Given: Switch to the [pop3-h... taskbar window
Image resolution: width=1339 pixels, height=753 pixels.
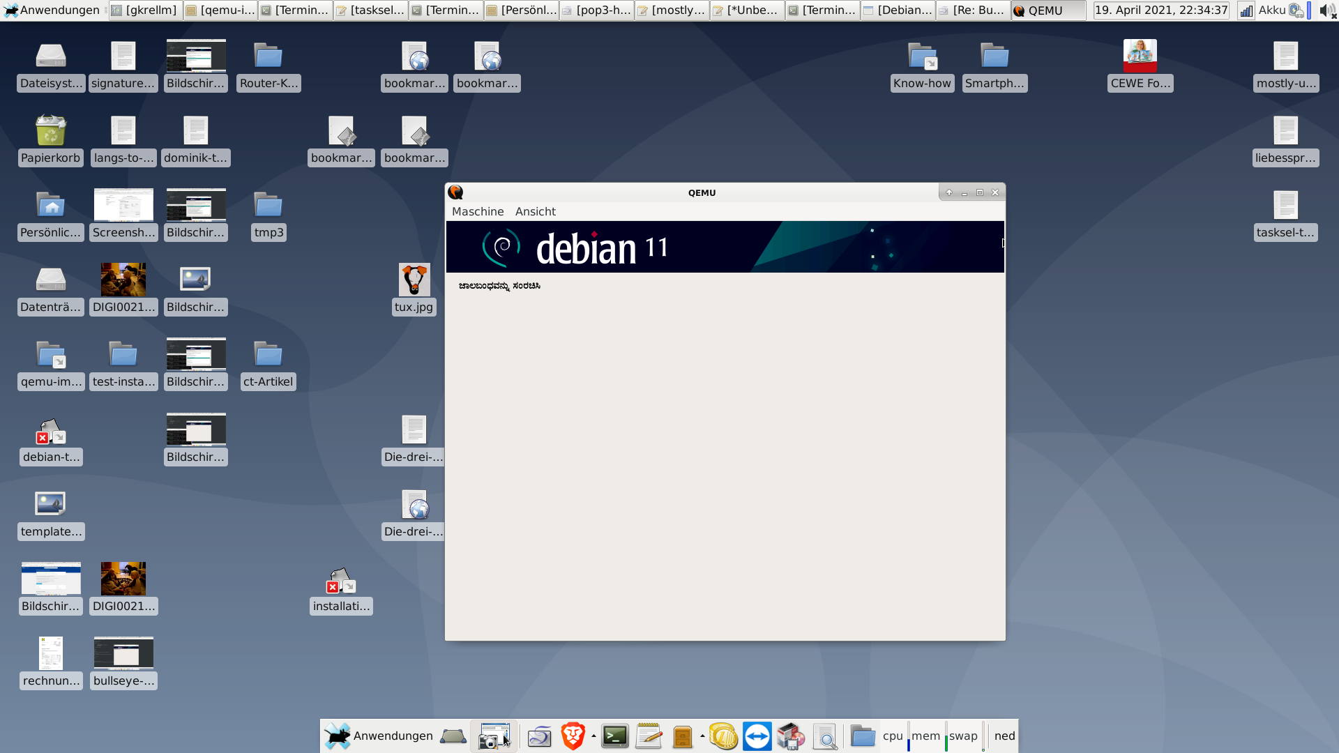Looking at the screenshot, I should tap(597, 10).
